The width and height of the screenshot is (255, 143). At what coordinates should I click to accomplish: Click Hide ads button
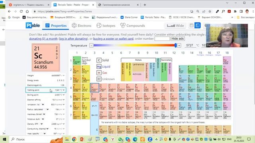[x=178, y=39]
